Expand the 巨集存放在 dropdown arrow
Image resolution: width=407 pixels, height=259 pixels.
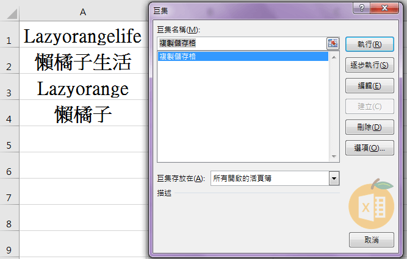pos(334,178)
